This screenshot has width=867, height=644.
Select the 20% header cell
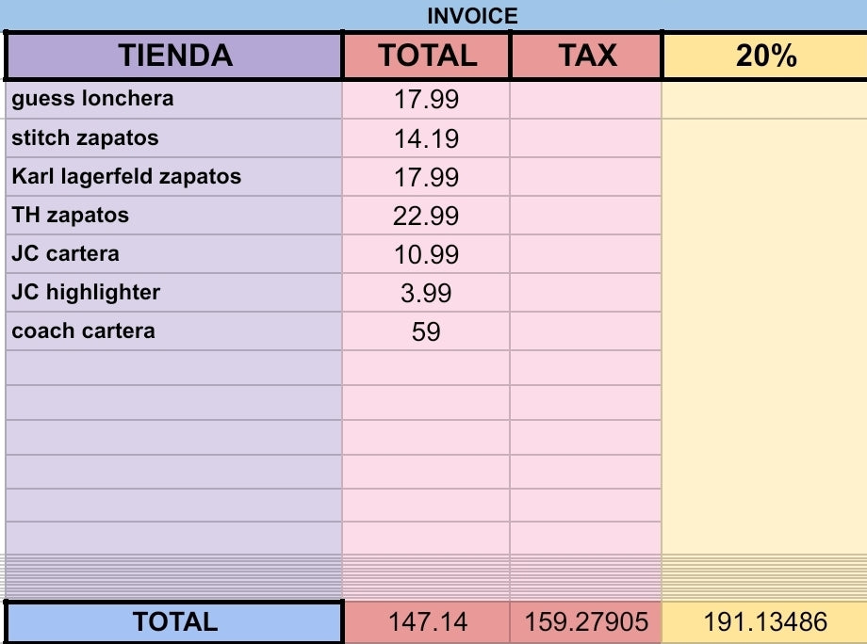tap(764, 56)
